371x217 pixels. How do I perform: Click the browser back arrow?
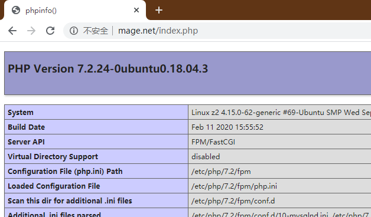12,31
